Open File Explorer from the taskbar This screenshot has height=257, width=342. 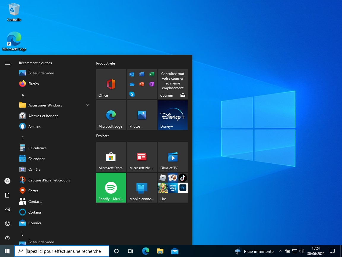pos(160,251)
